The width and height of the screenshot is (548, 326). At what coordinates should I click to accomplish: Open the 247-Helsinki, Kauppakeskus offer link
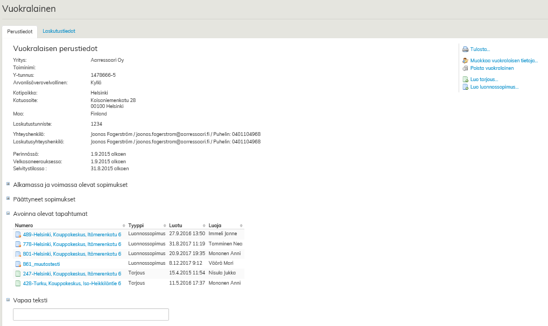point(72,273)
